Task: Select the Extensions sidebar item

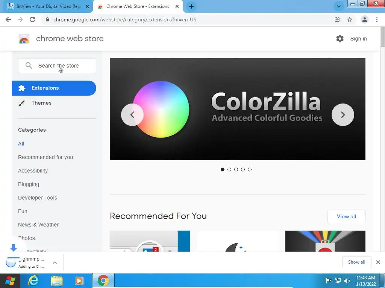Action: coord(54,88)
